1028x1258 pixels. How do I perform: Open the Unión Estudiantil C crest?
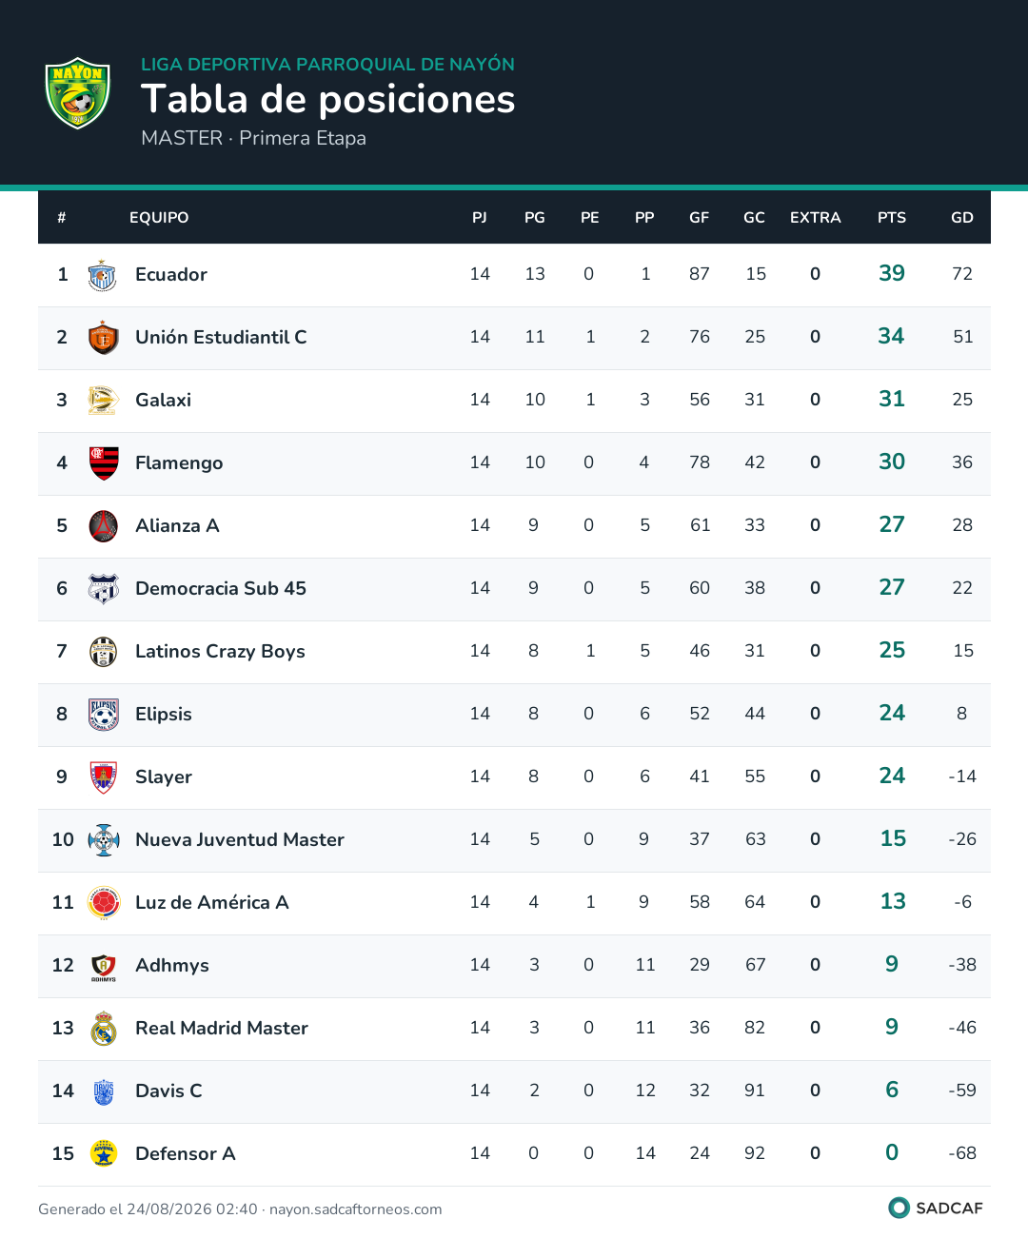[103, 338]
